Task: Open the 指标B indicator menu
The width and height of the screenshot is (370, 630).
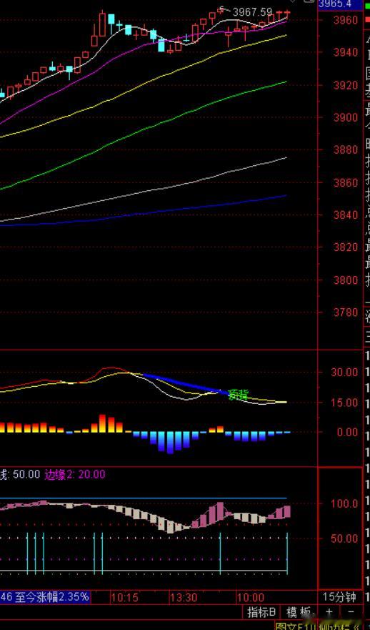Action: point(261,612)
